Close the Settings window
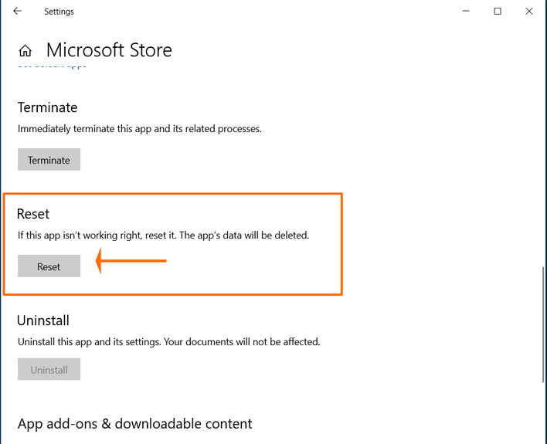 529,11
